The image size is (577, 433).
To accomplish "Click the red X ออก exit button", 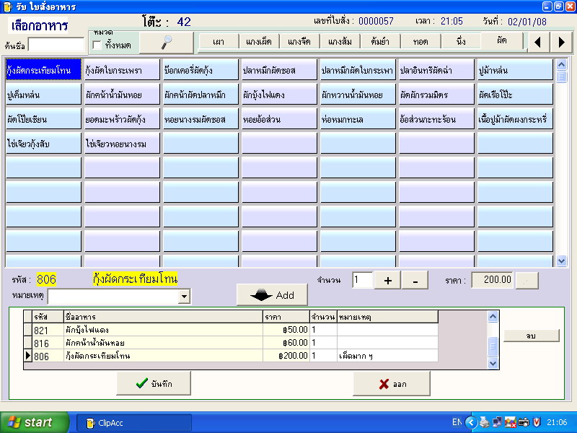I will [x=391, y=384].
